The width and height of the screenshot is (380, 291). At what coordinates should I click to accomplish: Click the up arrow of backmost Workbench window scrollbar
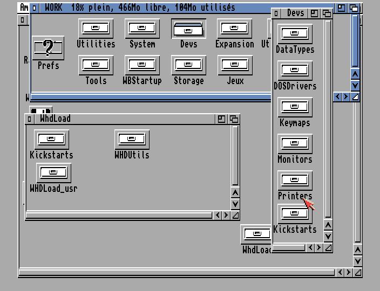click(x=358, y=250)
